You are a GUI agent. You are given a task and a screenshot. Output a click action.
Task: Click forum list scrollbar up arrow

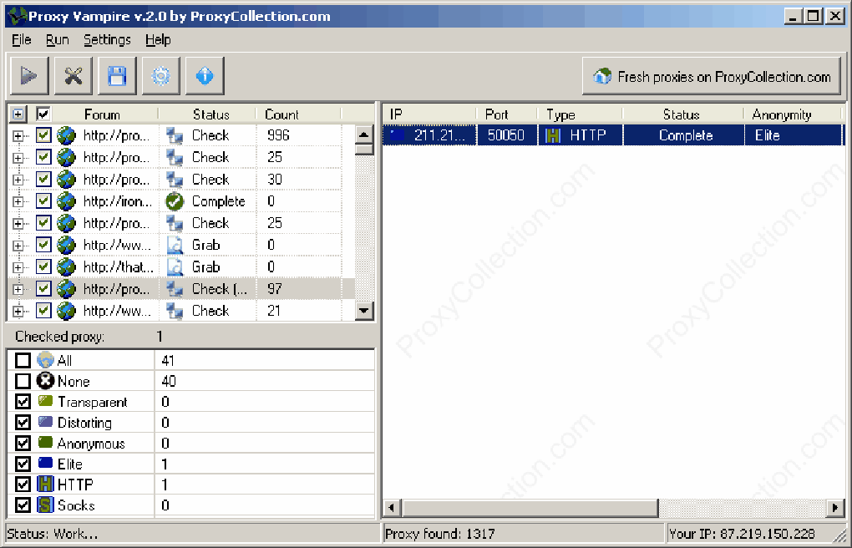tap(364, 134)
